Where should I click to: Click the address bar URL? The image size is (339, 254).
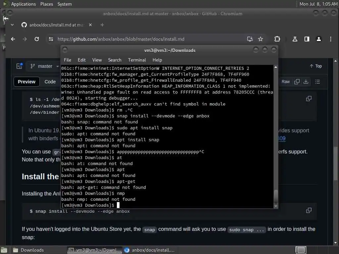[121, 39]
